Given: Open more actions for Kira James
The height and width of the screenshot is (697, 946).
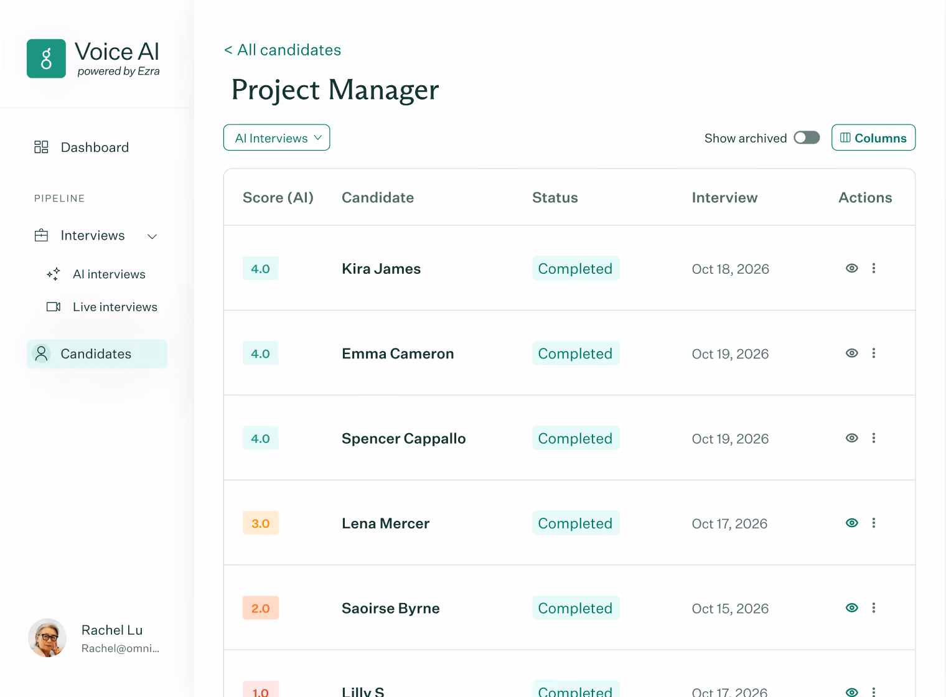Looking at the screenshot, I should point(874,268).
